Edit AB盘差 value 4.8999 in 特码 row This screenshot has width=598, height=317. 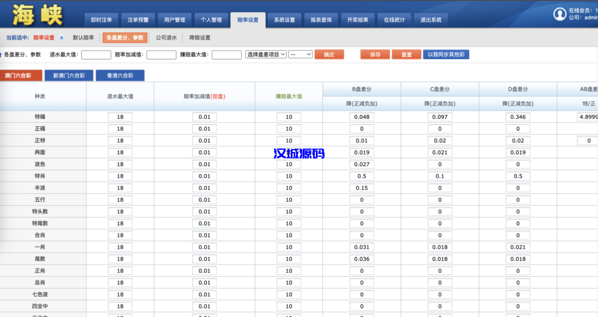[x=587, y=117]
